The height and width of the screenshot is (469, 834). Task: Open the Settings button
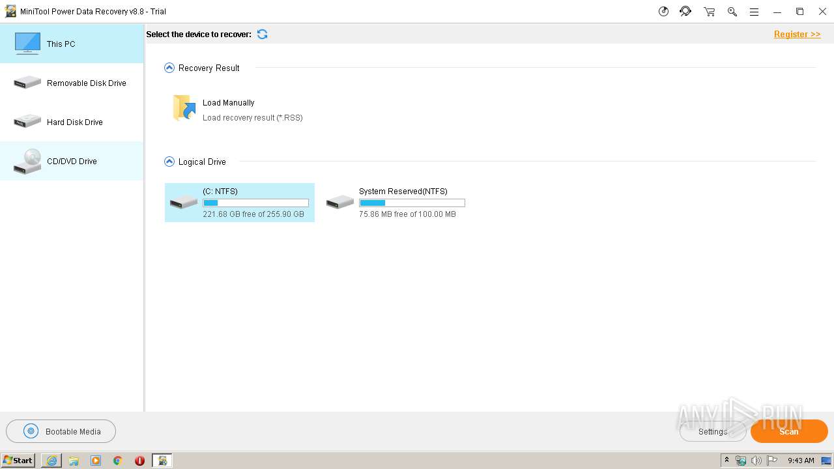(713, 431)
